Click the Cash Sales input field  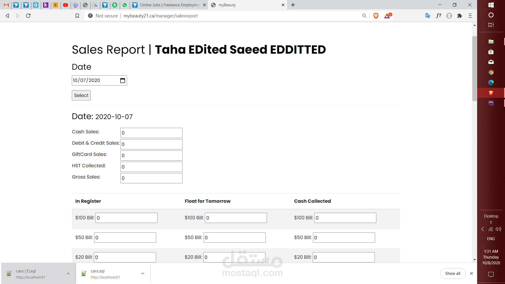tap(151, 133)
